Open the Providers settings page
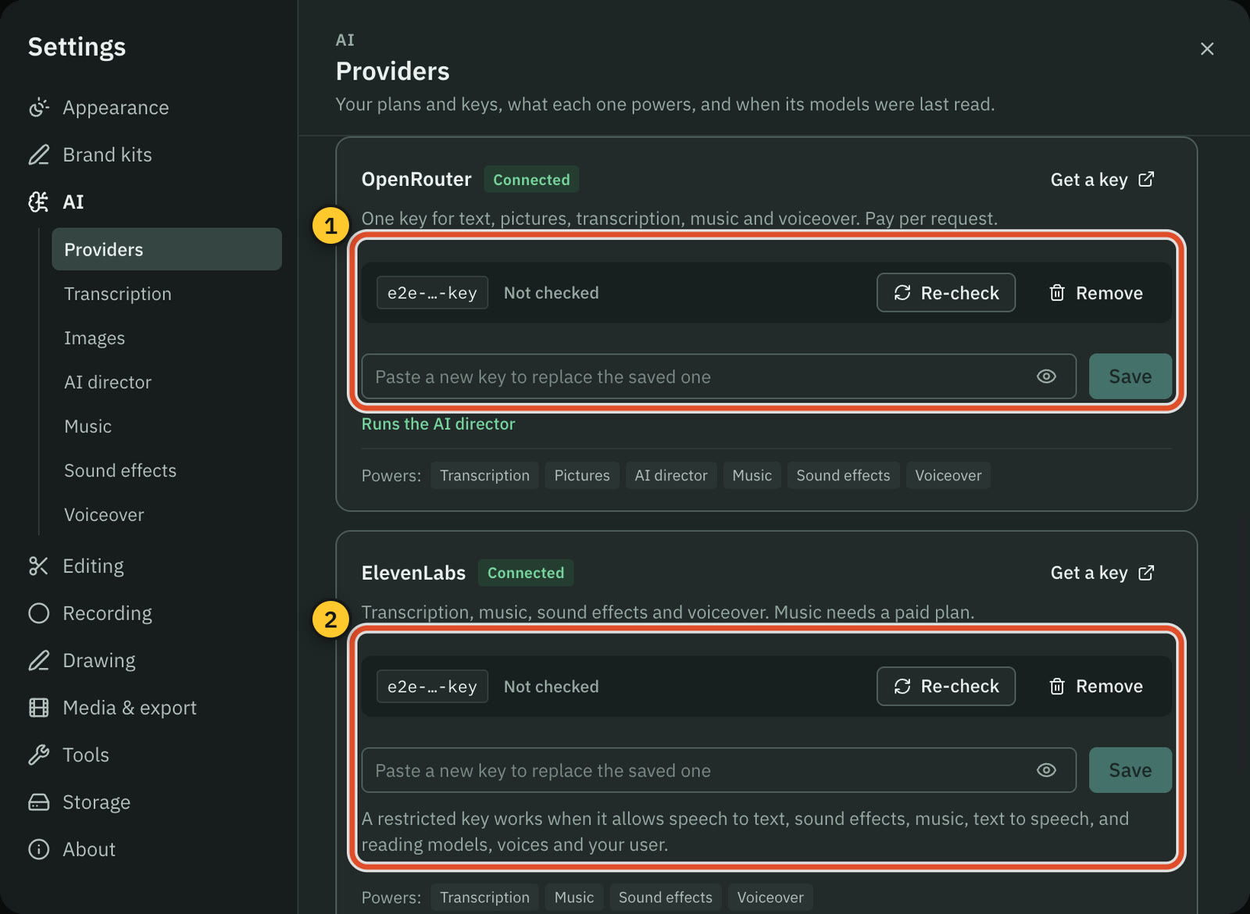Viewport: 1250px width, 914px height. click(166, 249)
